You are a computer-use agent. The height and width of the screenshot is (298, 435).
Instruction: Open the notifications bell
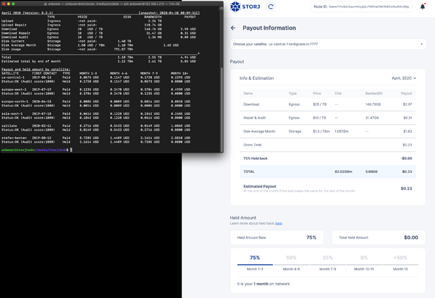point(422,6)
